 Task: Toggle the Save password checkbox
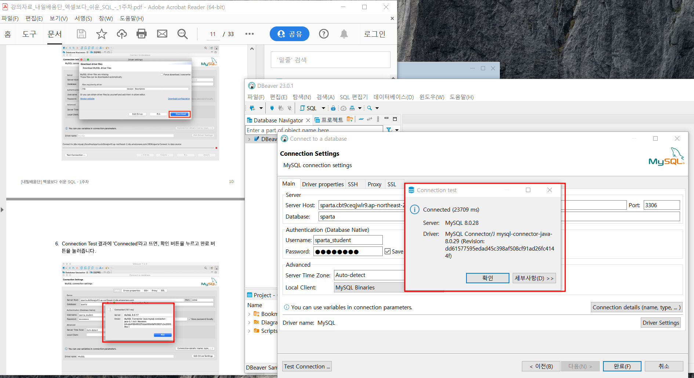click(x=388, y=252)
